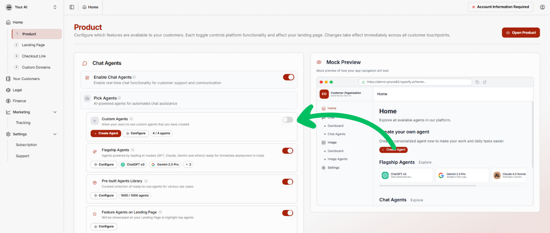This screenshot has width=550, height=233.
Task: Open Checkout Link in the sidebar
Action: (34, 56)
